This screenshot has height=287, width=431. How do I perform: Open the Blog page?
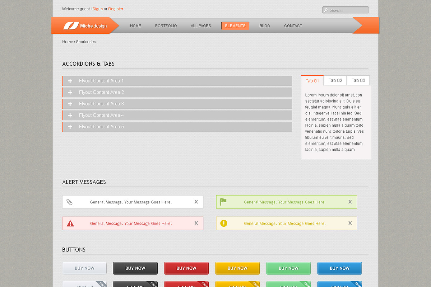pos(265,26)
